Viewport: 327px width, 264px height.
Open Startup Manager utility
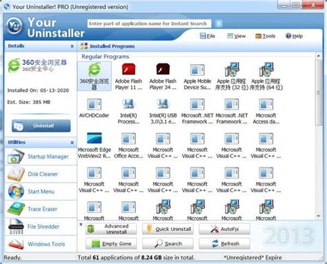[41, 156]
